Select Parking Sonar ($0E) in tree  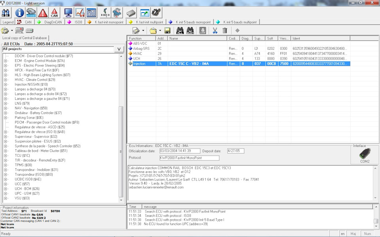click(29, 118)
